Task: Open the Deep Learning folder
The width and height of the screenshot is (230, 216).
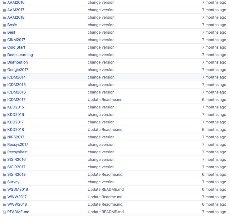Action: (20, 55)
